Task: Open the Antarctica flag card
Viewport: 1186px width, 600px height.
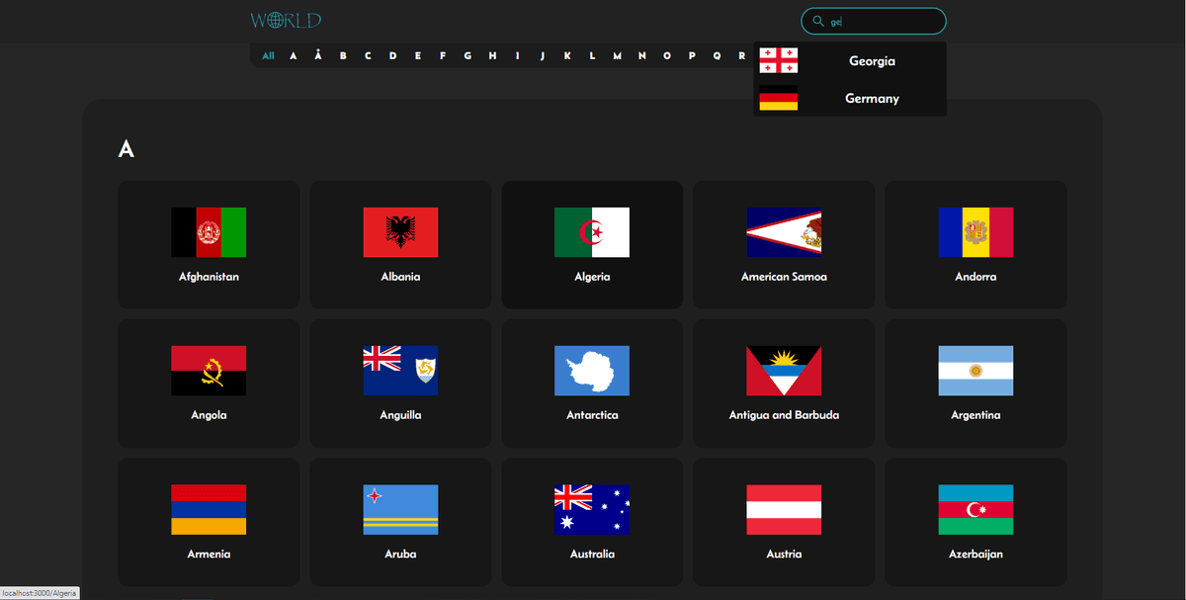Action: point(592,383)
